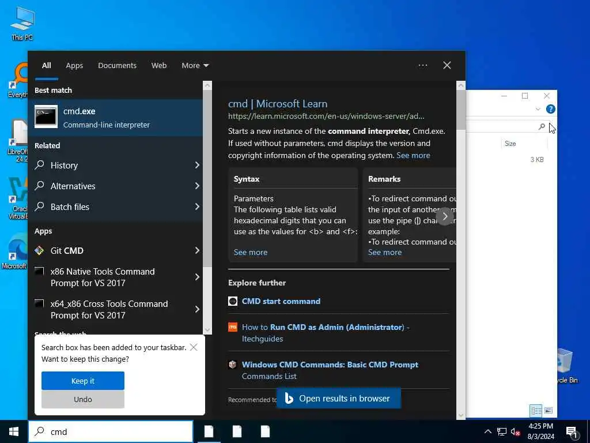This screenshot has height=443, width=590.
Task: Click the preview pane scrollbar down arrow
Action: coord(461,415)
